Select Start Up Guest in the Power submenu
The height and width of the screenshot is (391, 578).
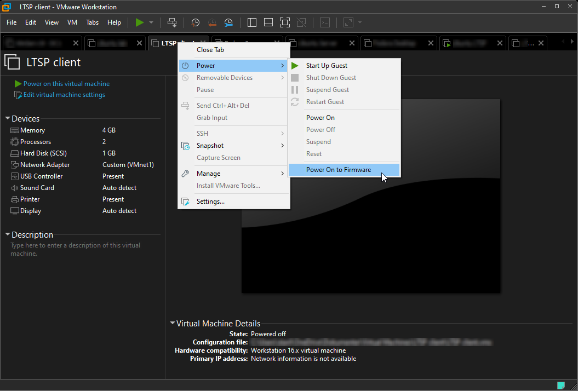344,66
